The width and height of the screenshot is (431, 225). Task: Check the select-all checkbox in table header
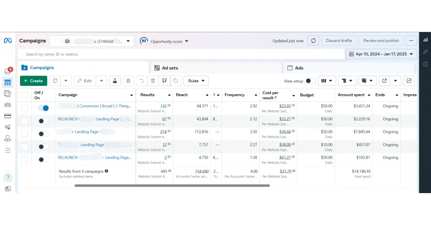pyautogui.click(x=24, y=95)
